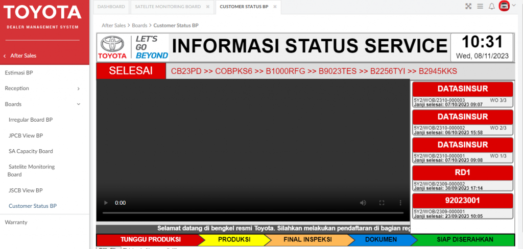This screenshot has width=523, height=249.
Task: Play the video
Action: [106, 203]
